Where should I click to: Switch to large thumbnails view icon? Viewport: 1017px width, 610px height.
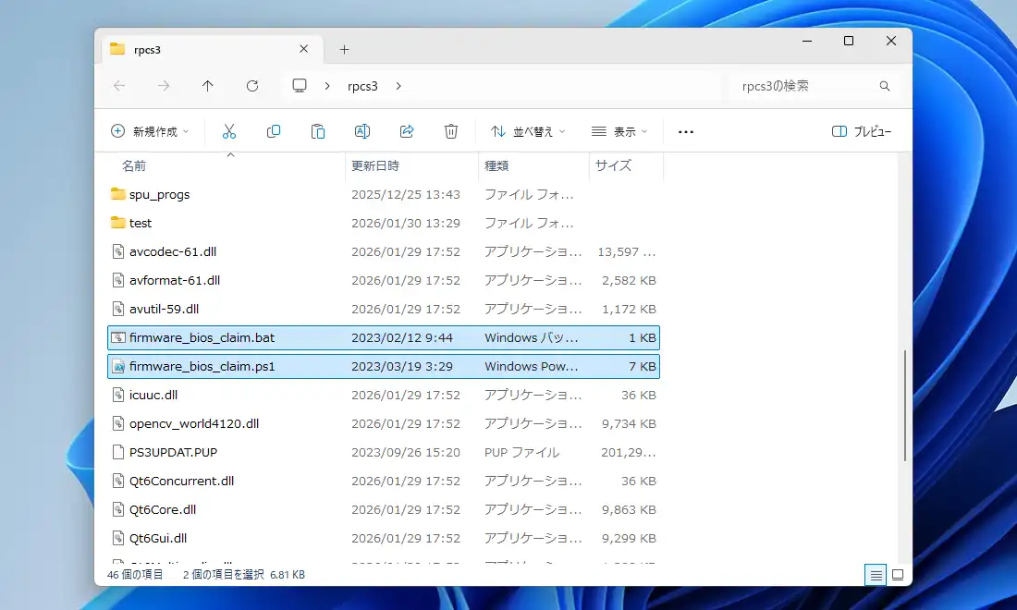tap(897, 575)
